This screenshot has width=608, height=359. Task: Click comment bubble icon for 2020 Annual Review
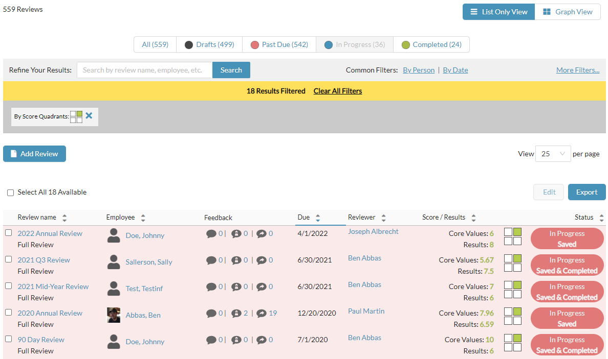pyautogui.click(x=211, y=314)
